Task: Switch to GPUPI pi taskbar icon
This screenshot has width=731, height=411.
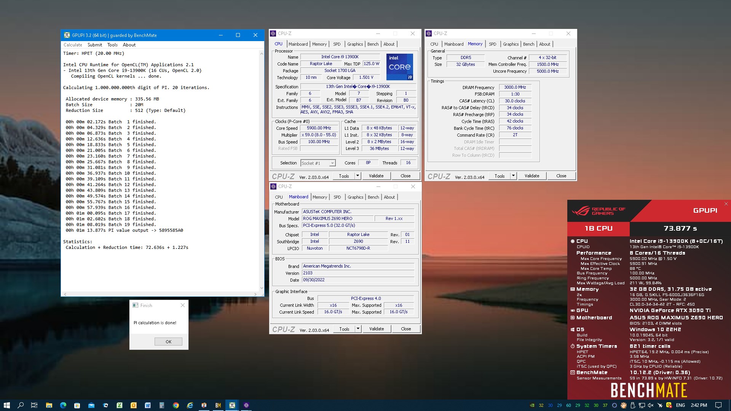Action: click(232, 405)
